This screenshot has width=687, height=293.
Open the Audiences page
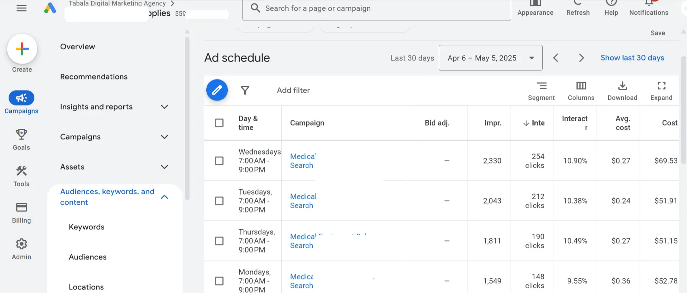click(x=88, y=257)
